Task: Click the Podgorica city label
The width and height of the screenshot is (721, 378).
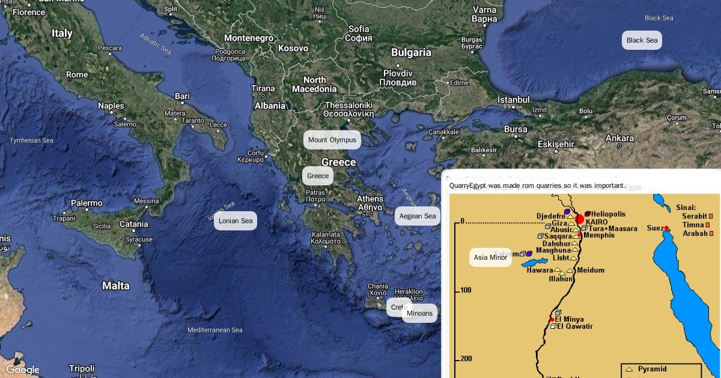Action: tap(230, 55)
